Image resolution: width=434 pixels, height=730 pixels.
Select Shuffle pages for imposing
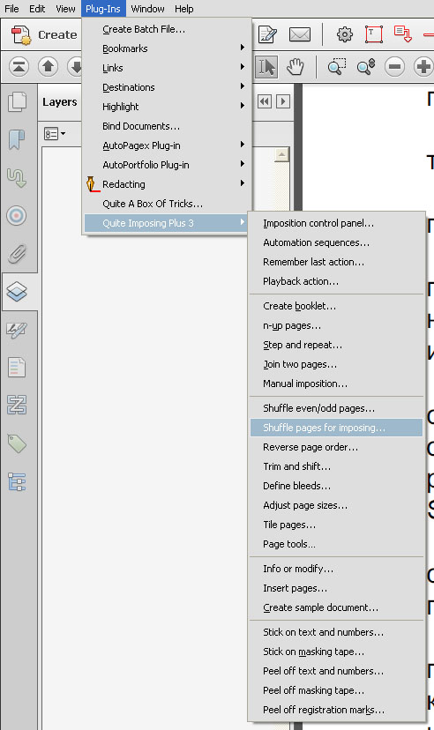click(x=336, y=428)
